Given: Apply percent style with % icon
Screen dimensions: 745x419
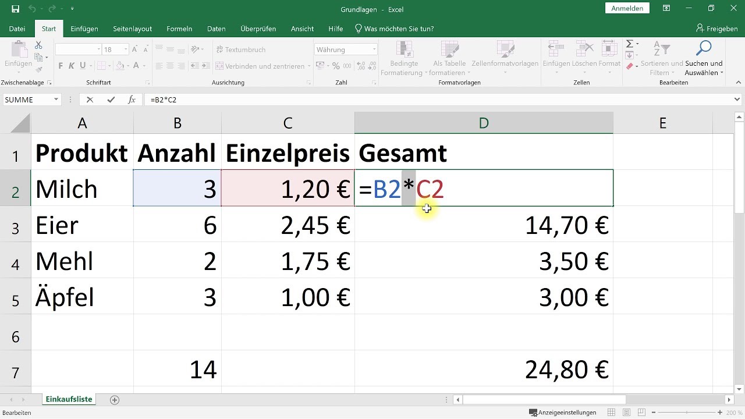Looking at the screenshot, I should (x=335, y=66).
